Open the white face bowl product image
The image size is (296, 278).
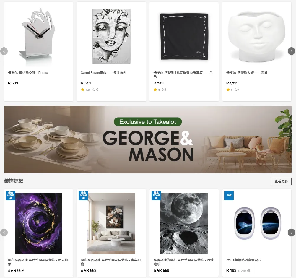click(257, 36)
